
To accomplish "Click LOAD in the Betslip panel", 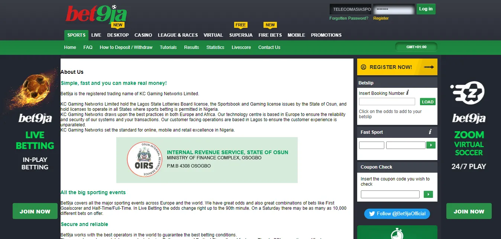I will [427, 101].
